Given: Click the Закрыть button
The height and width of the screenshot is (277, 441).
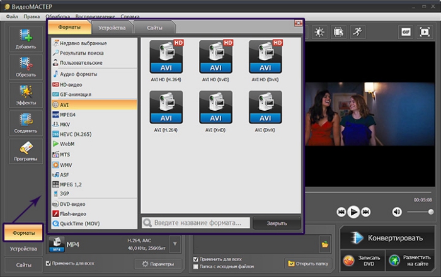Looking at the screenshot, I should click(277, 223).
